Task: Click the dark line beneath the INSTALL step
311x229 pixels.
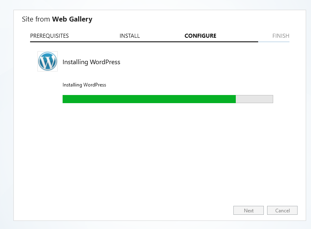Action: tap(130, 42)
